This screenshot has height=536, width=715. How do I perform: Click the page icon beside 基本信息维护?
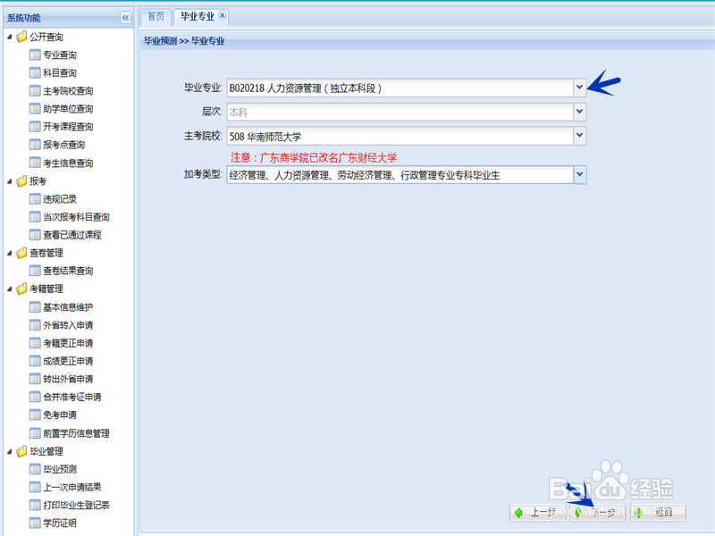[x=35, y=307]
